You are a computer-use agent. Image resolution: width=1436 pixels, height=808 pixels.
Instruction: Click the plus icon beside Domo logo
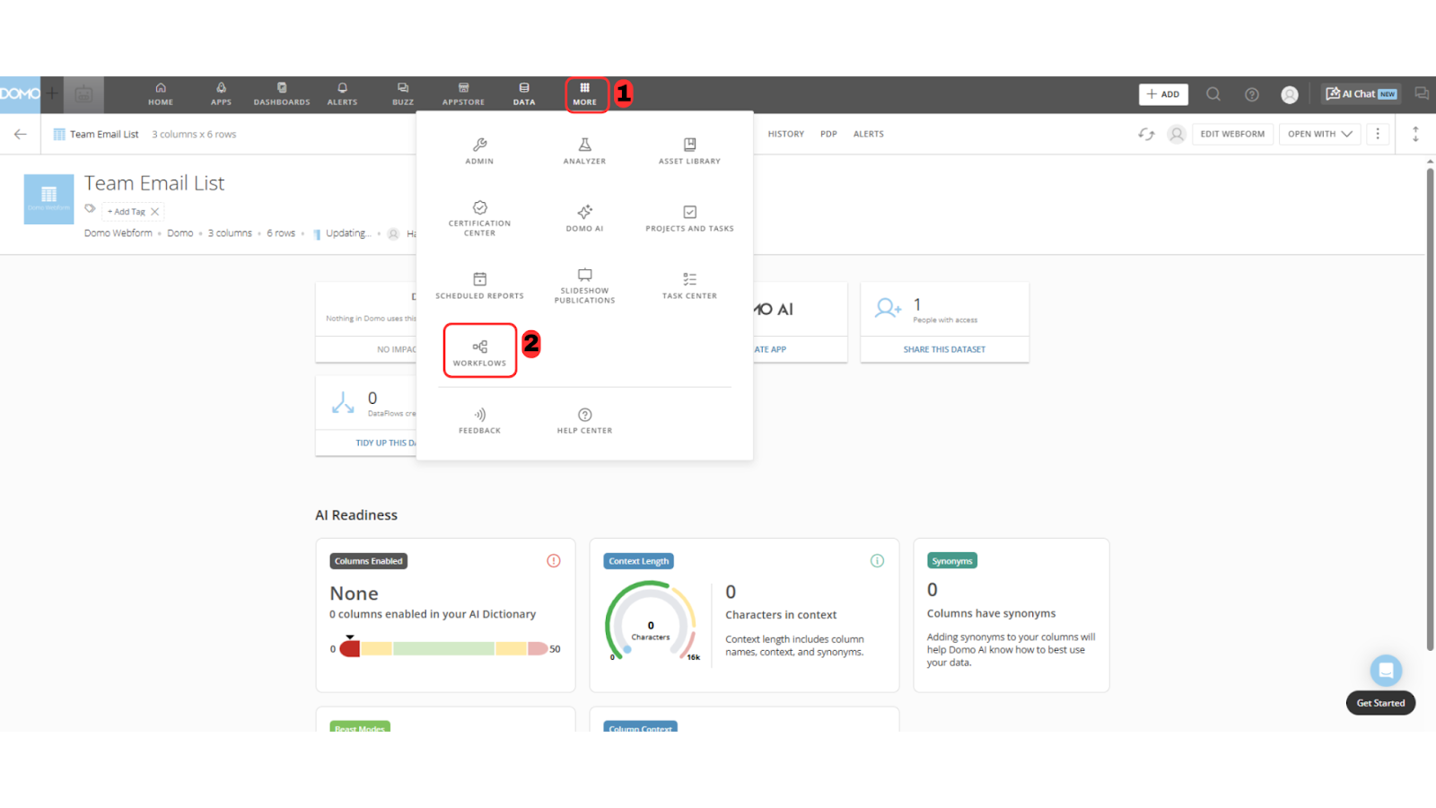point(52,93)
